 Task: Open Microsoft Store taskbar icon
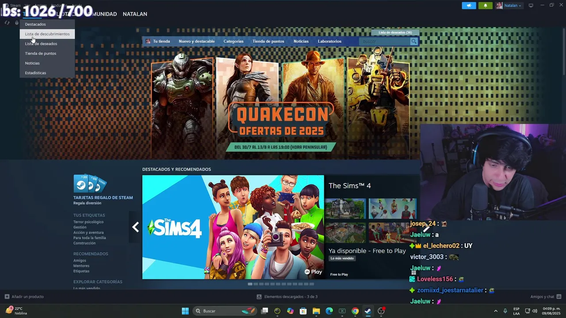[303, 311]
